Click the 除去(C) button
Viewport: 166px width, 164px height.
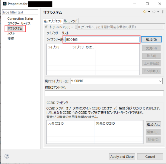[x=153, y=139]
